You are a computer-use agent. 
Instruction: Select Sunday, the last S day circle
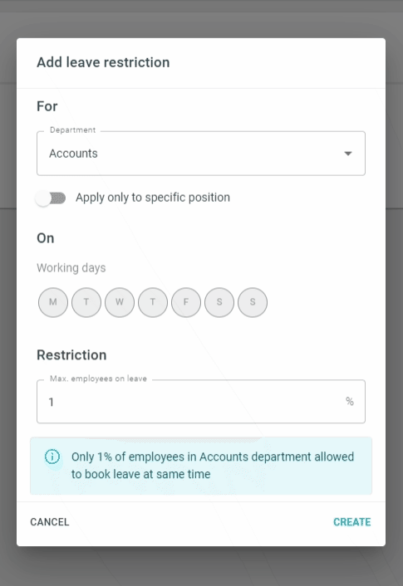(x=253, y=302)
